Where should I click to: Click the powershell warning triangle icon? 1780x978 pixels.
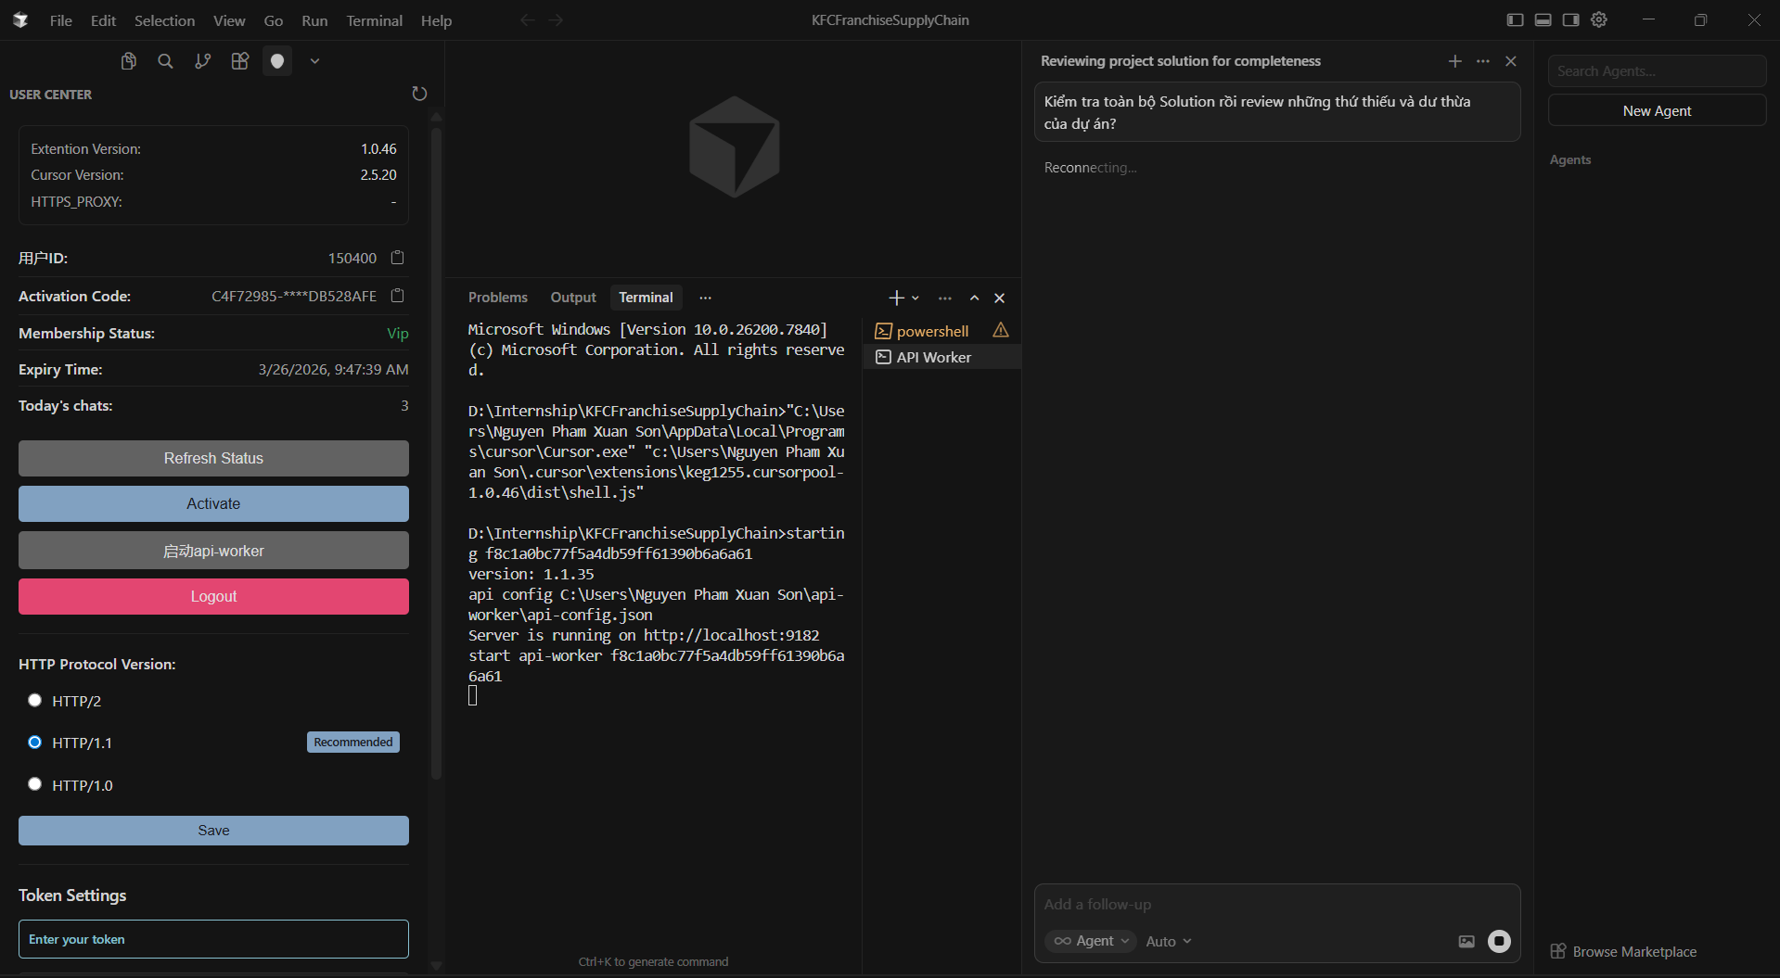point(1001,330)
